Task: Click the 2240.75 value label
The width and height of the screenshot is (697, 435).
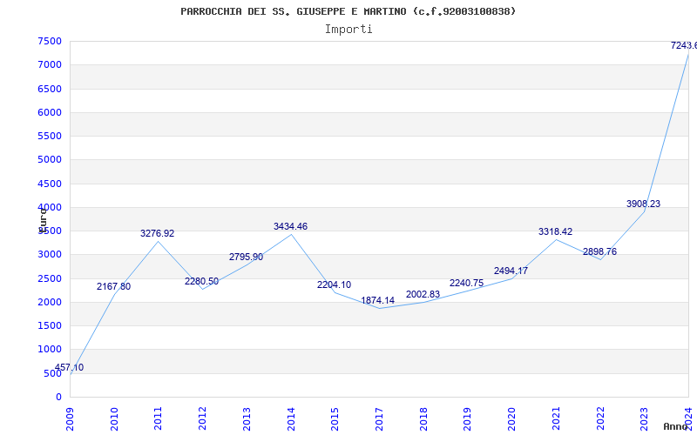Action: coord(466,284)
